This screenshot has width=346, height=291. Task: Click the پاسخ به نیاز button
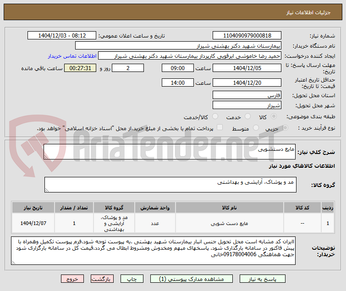click(x=263, y=279)
